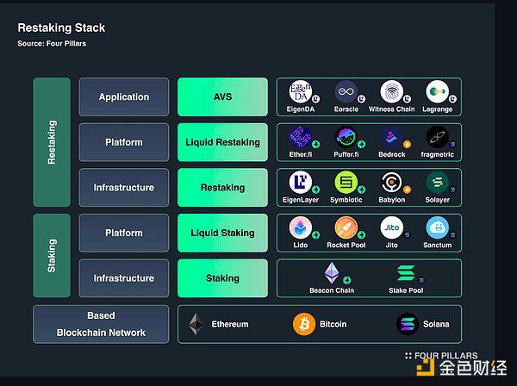Click the green AVS box

point(222,96)
